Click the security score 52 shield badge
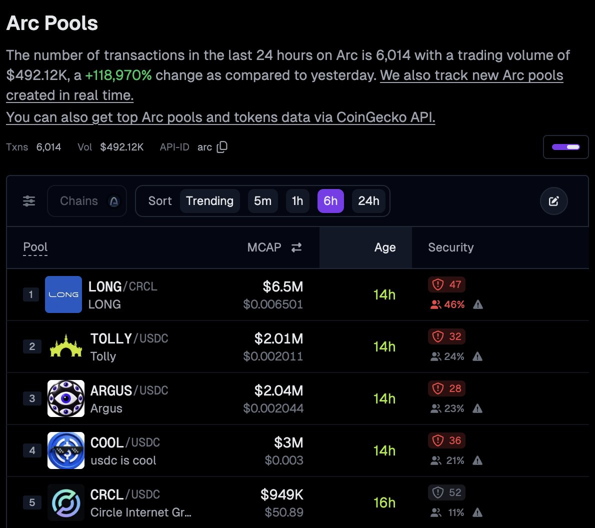Viewport: 595px width, 528px height. pos(446,492)
